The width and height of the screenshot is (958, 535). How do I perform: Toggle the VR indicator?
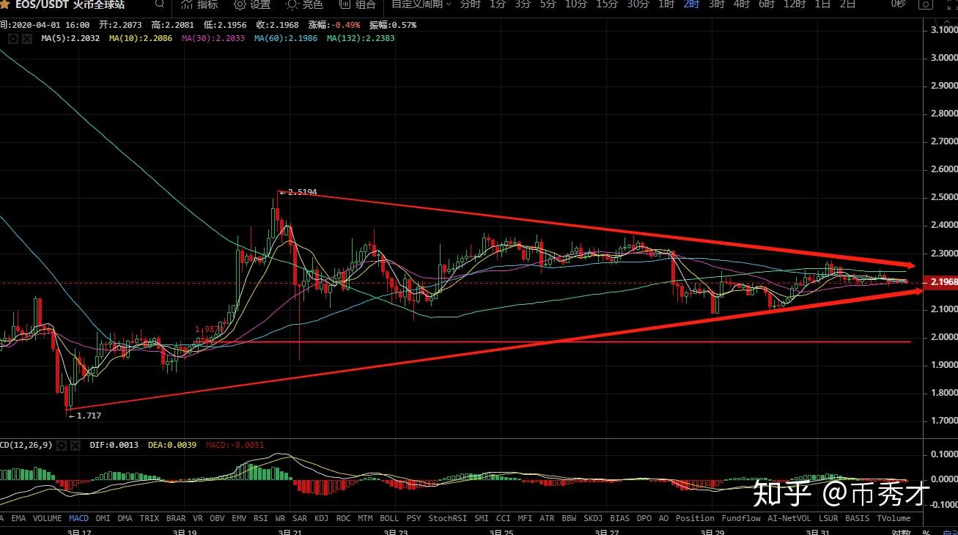(198, 518)
